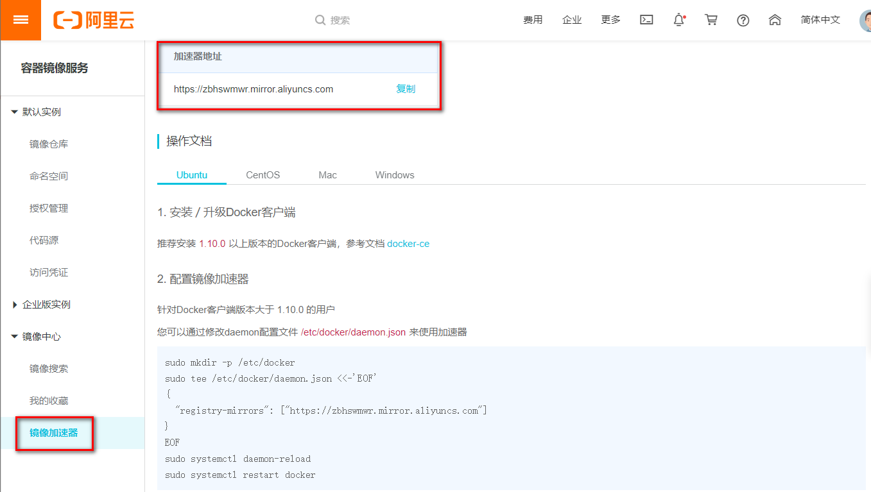871x492 pixels.
Task: Click the 'sudo tee /etc/docker/daemon.json' line
Action: click(270, 378)
